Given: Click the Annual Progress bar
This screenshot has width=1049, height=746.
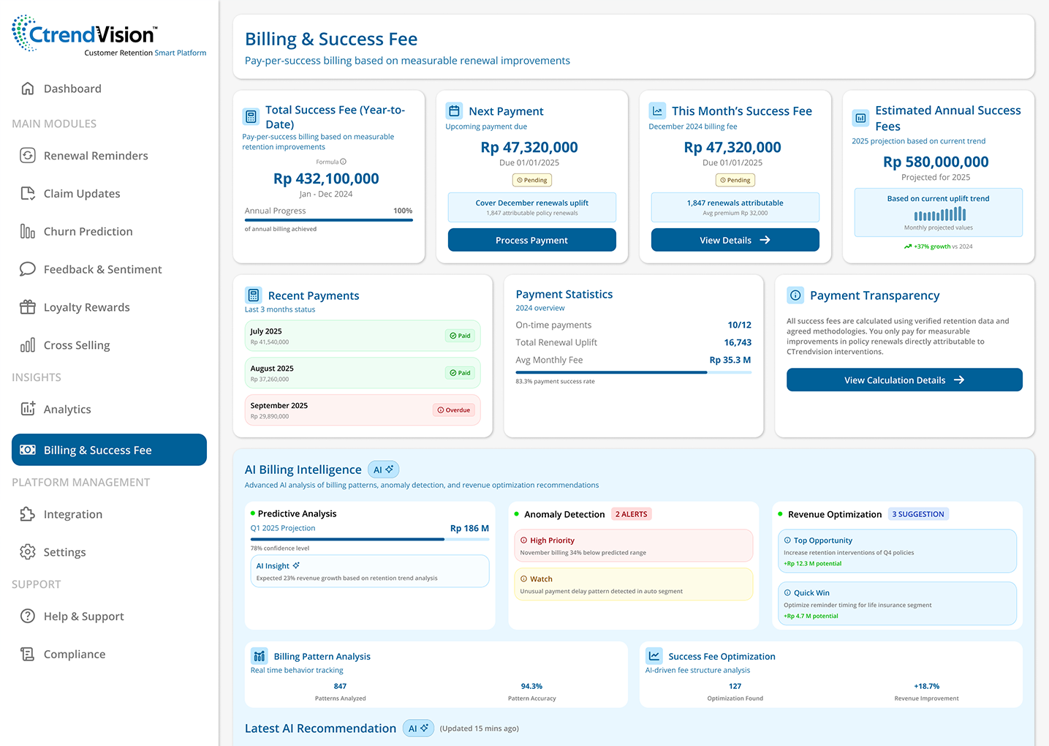Looking at the screenshot, I should coord(328,220).
